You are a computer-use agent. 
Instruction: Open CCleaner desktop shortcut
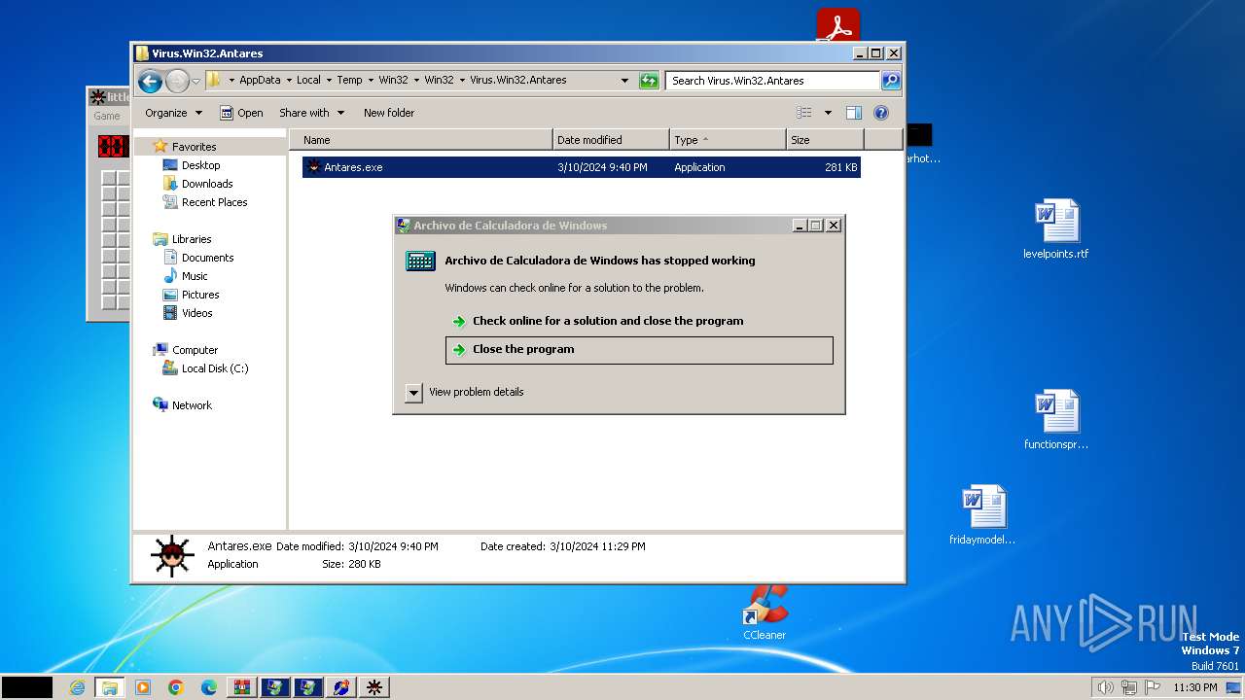765,612
